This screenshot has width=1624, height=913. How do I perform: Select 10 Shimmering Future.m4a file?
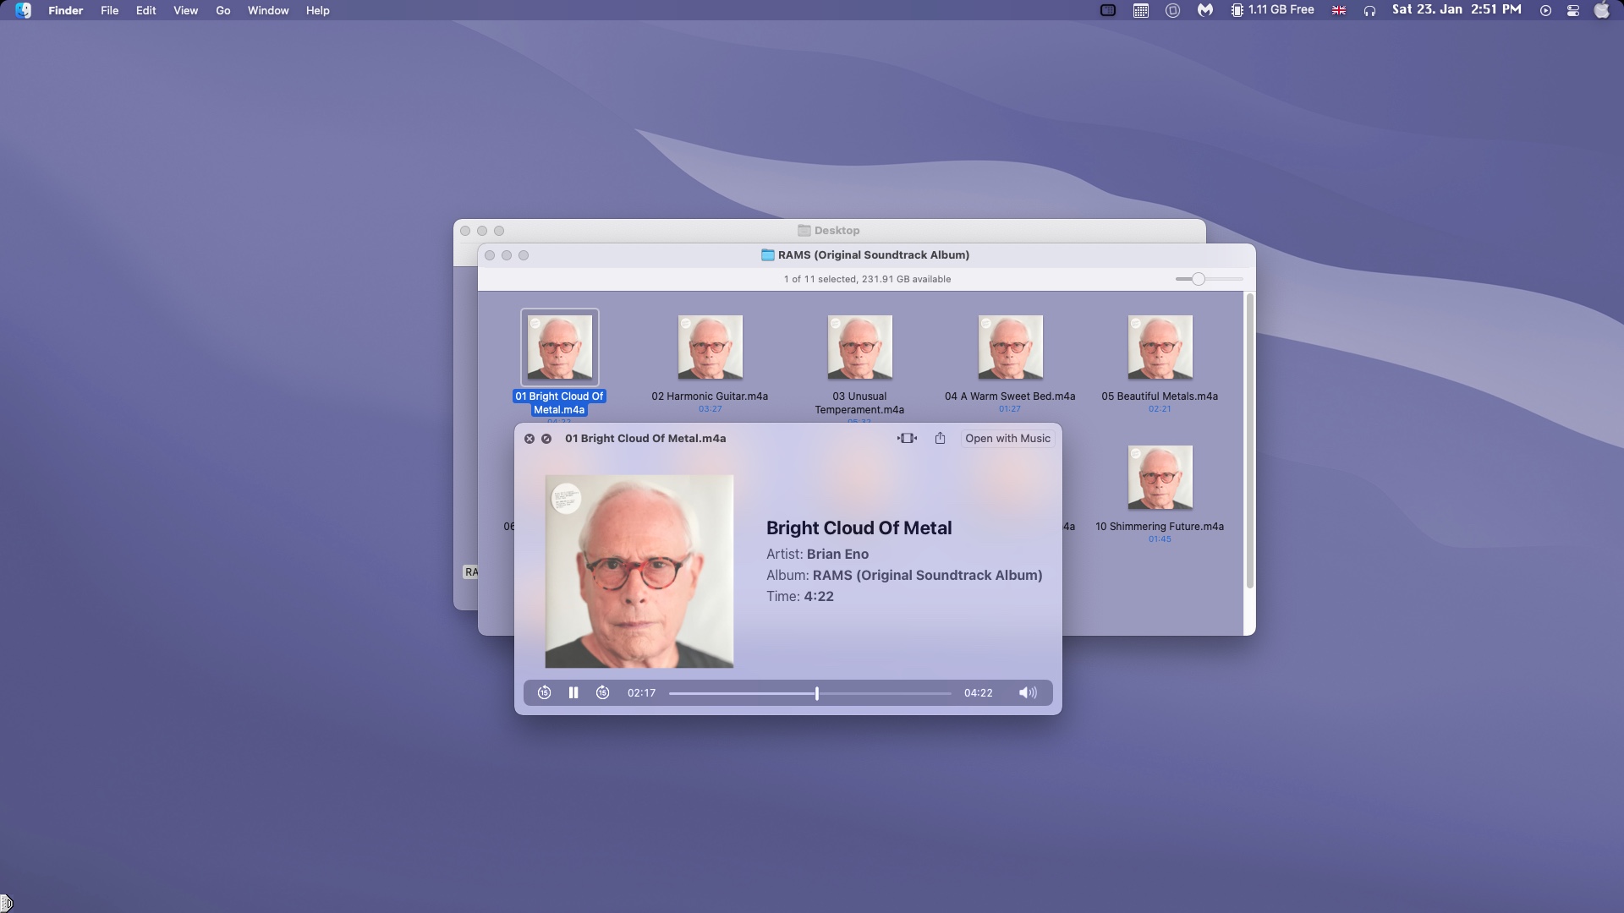[1160, 478]
